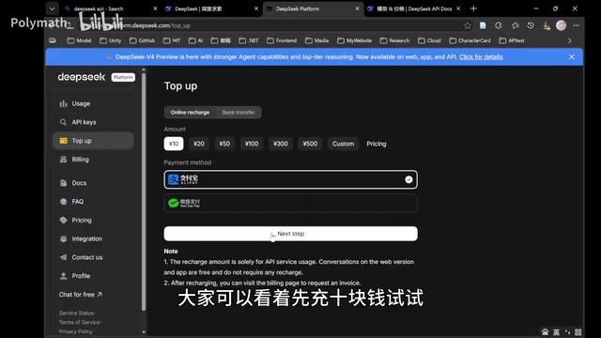This screenshot has width=601, height=338.
Task: Show more bookmarks with the chevron
Action: pyautogui.click(x=570, y=40)
